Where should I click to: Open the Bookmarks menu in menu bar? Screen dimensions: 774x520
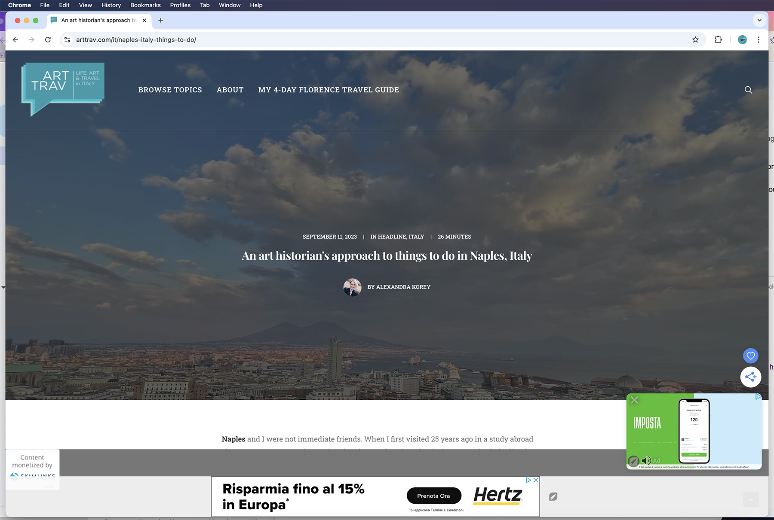tap(145, 5)
